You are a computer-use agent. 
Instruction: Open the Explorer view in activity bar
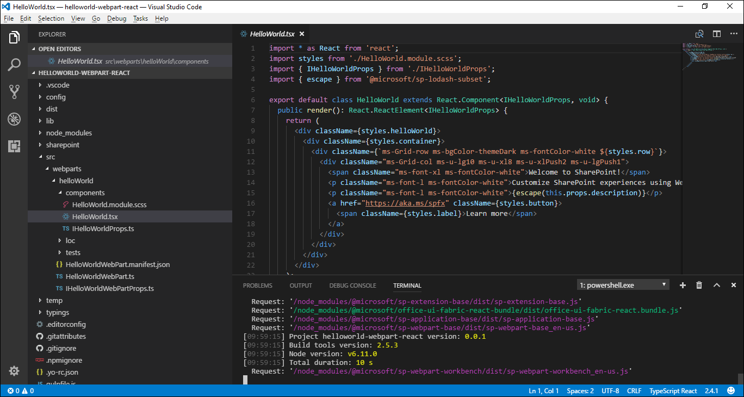[x=14, y=38]
